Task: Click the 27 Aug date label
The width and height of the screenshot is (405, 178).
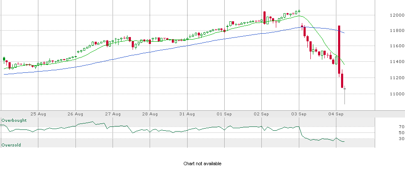Action: click(113, 114)
